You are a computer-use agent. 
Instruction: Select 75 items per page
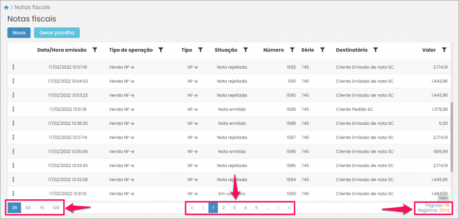click(42, 208)
